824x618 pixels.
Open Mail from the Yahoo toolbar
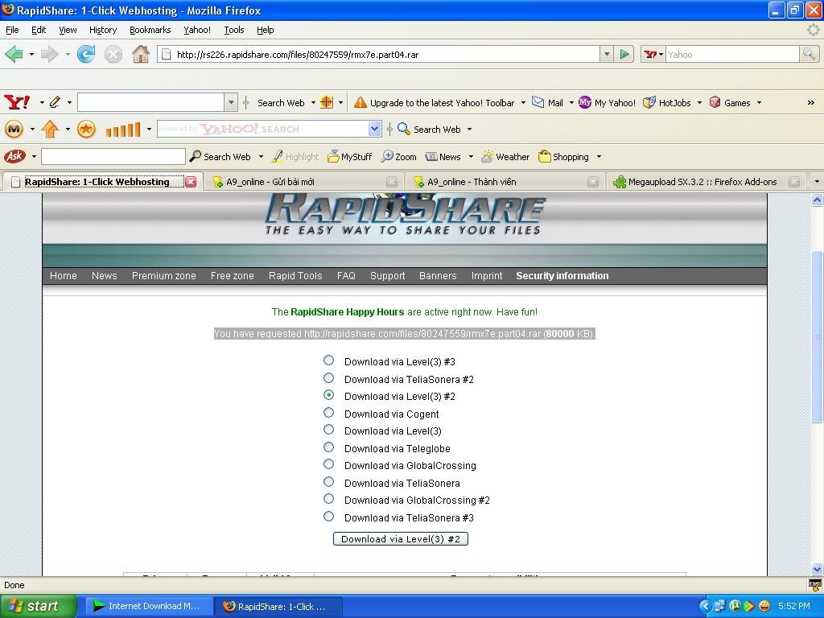click(547, 103)
